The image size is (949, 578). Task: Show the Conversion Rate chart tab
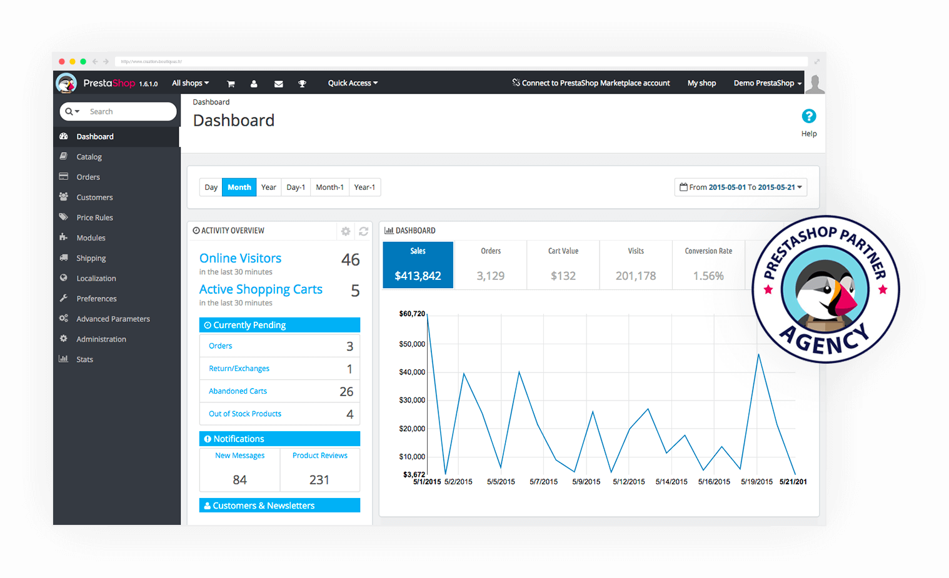[x=708, y=265]
